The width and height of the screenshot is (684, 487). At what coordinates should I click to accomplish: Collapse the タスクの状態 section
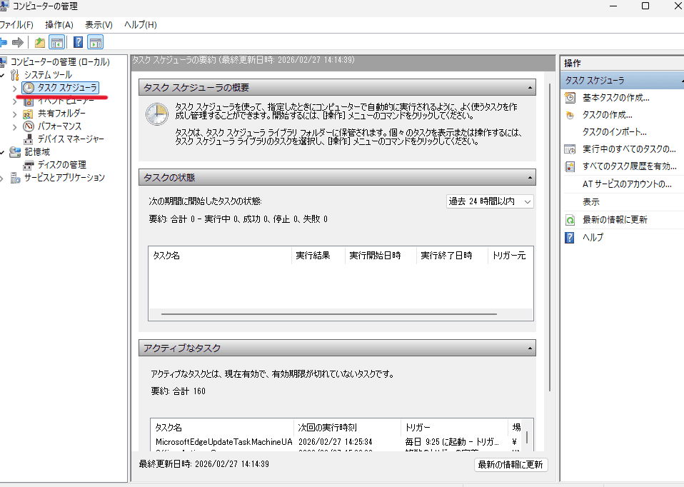[x=530, y=178]
